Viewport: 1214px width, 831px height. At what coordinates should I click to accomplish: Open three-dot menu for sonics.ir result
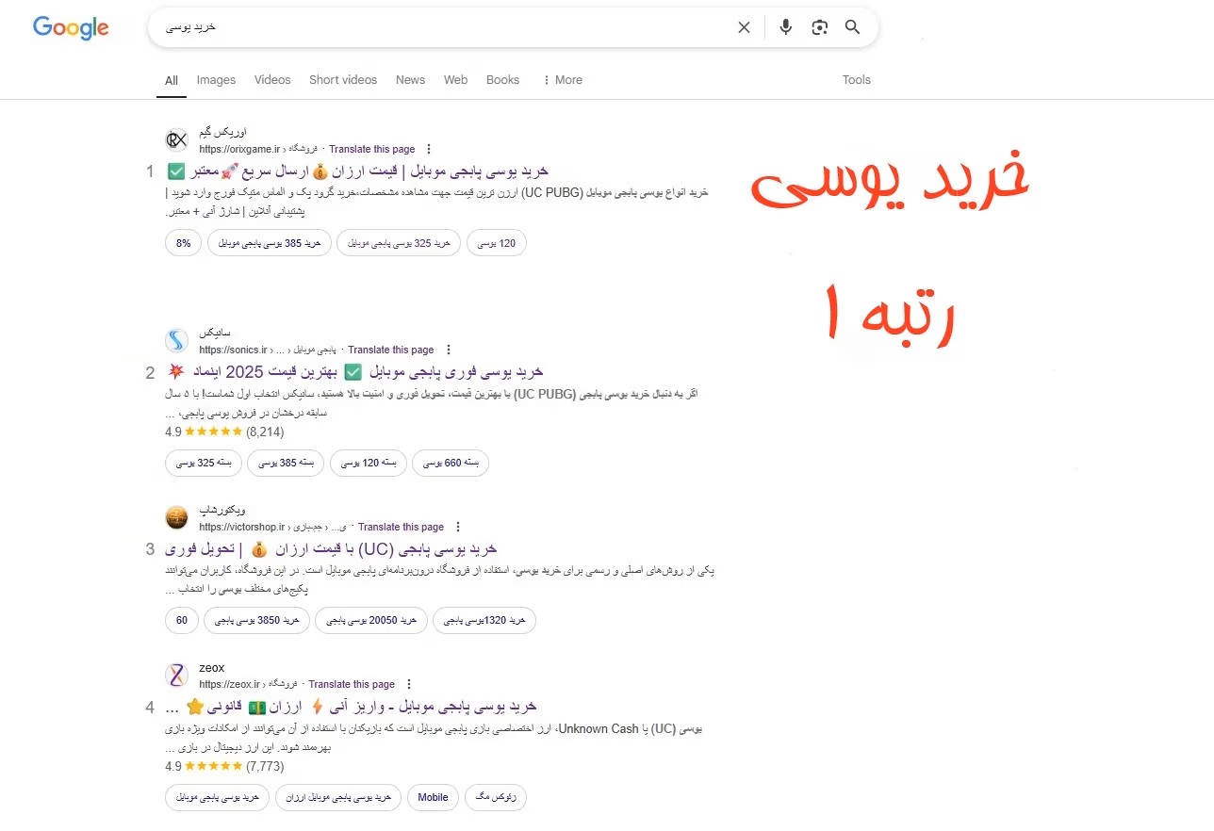click(449, 350)
